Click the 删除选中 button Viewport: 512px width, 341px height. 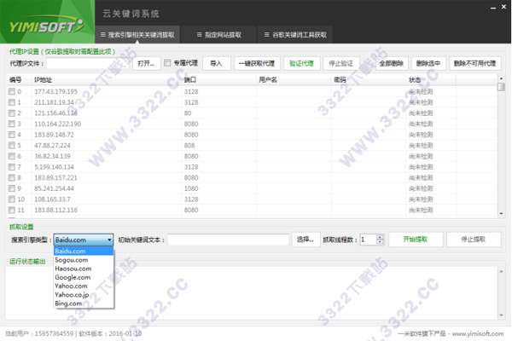428,63
